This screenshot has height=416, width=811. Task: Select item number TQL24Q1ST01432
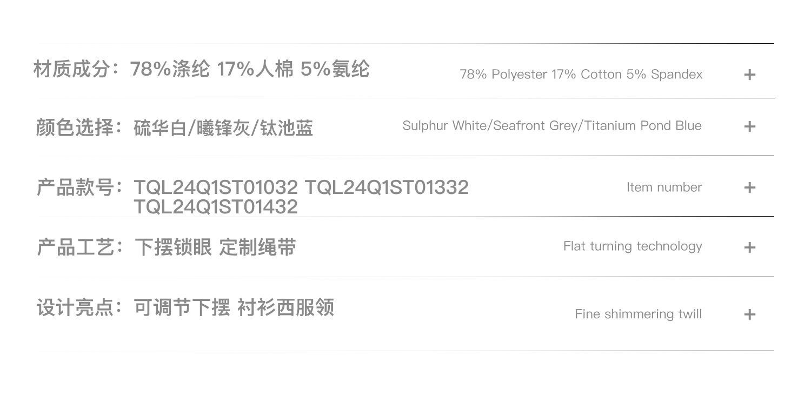coord(216,206)
